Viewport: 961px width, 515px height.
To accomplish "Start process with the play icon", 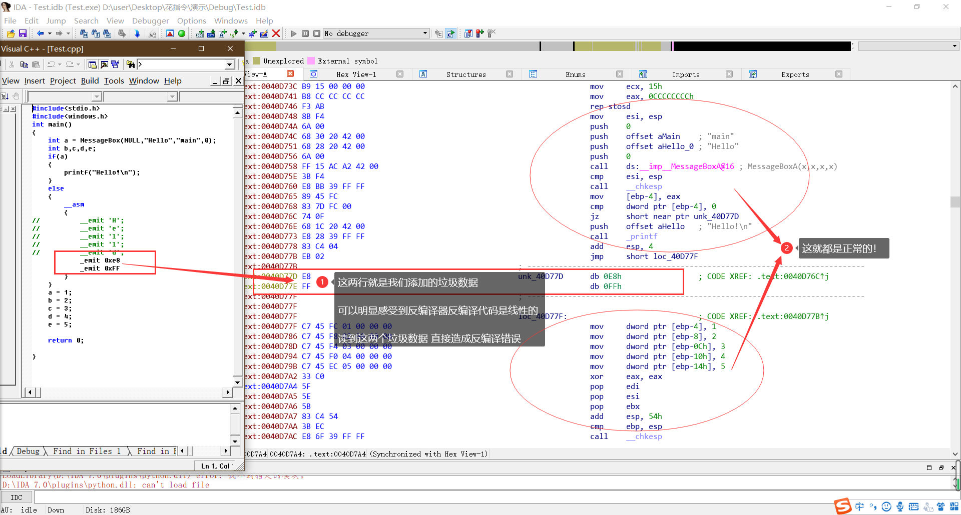I will (294, 33).
